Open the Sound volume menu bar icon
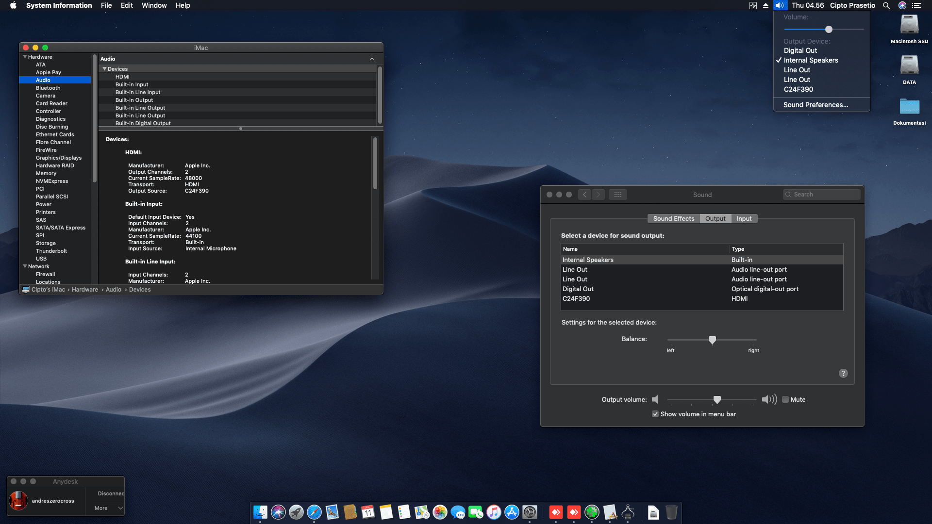The image size is (932, 524). 780,5
